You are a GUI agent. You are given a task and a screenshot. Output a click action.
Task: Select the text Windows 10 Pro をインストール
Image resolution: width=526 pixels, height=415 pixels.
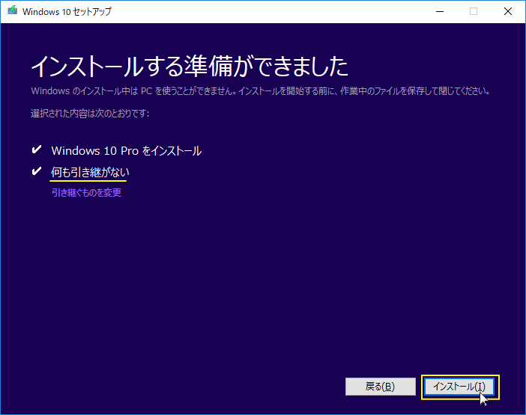coord(126,150)
